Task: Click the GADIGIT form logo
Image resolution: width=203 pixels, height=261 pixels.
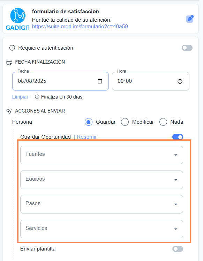Action: [17, 19]
